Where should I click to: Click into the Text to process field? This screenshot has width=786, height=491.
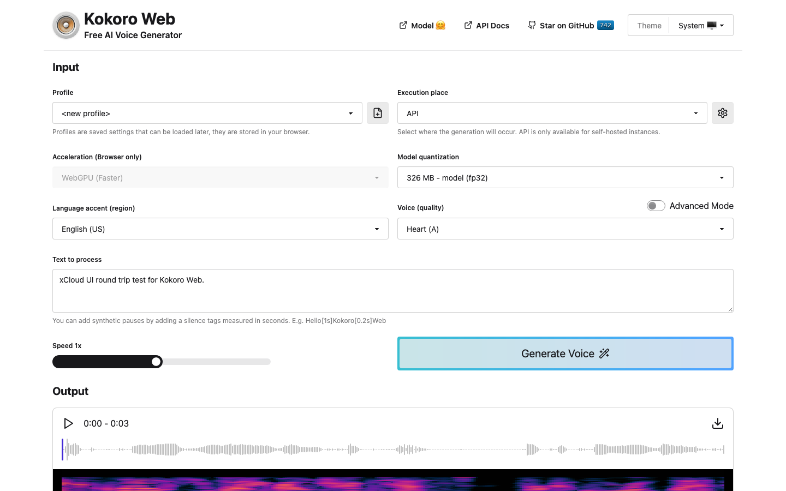point(393,291)
